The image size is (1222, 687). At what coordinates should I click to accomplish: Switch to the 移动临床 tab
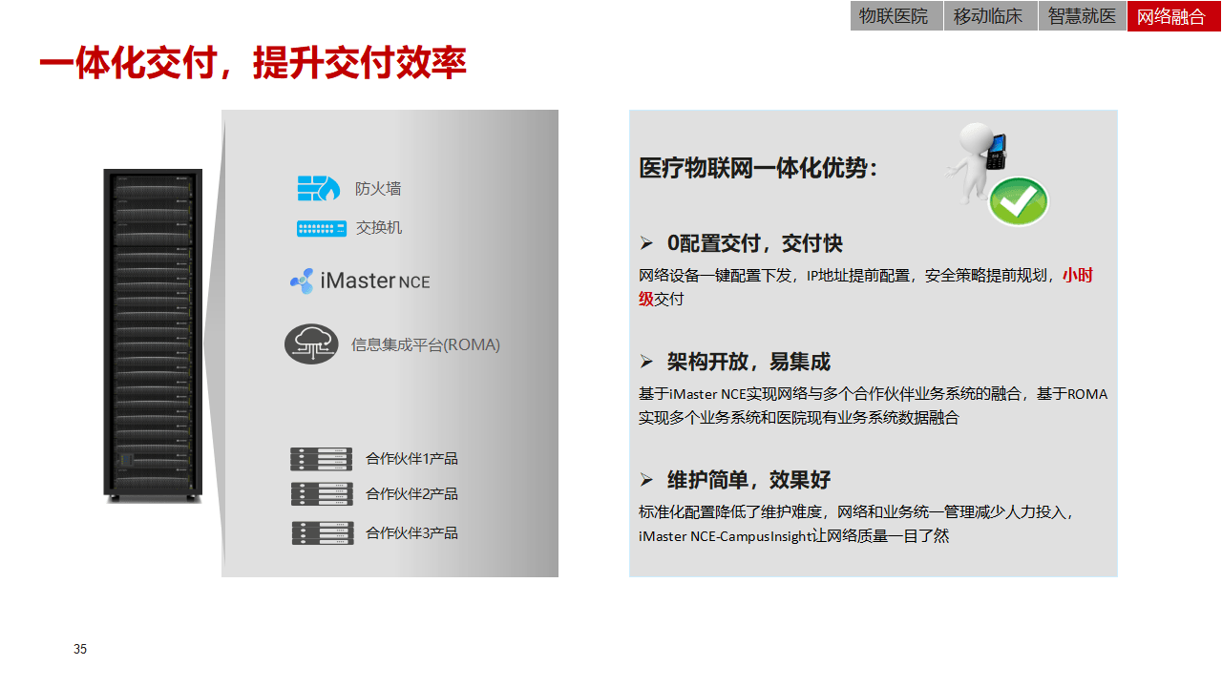coord(991,16)
